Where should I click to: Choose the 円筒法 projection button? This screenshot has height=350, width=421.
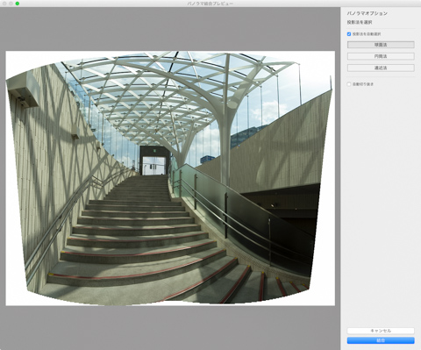pyautogui.click(x=381, y=56)
